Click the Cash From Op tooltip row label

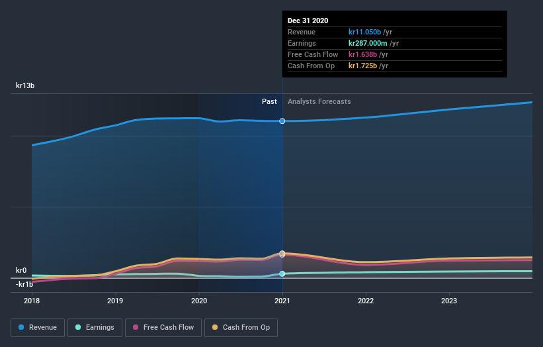[311, 66]
